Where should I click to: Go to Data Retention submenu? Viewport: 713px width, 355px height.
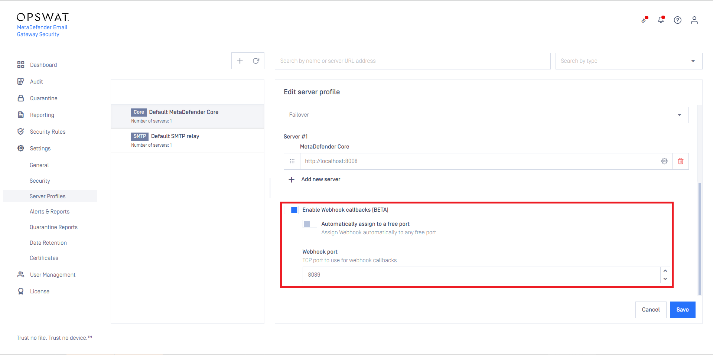tap(48, 243)
